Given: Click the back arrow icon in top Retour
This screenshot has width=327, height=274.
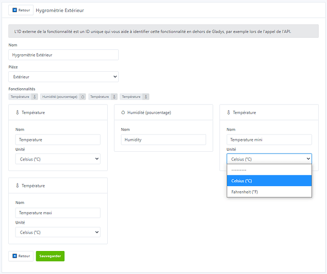Looking at the screenshot, I should 15,10.
